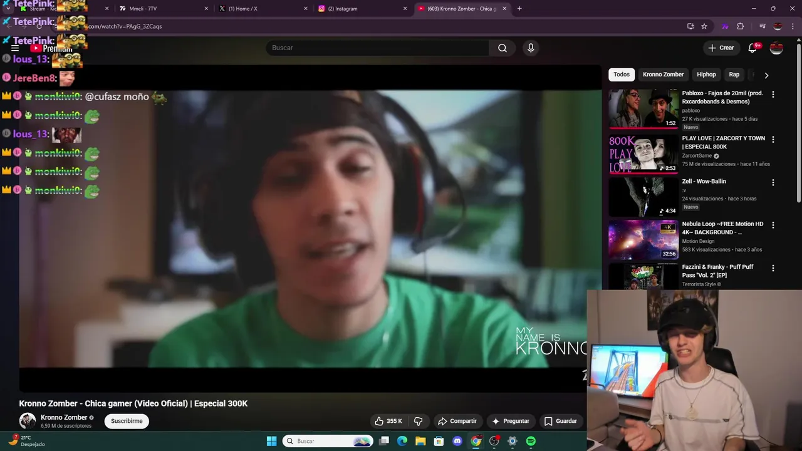
Task: Open YouTube account avatar menu
Action: (x=776, y=48)
